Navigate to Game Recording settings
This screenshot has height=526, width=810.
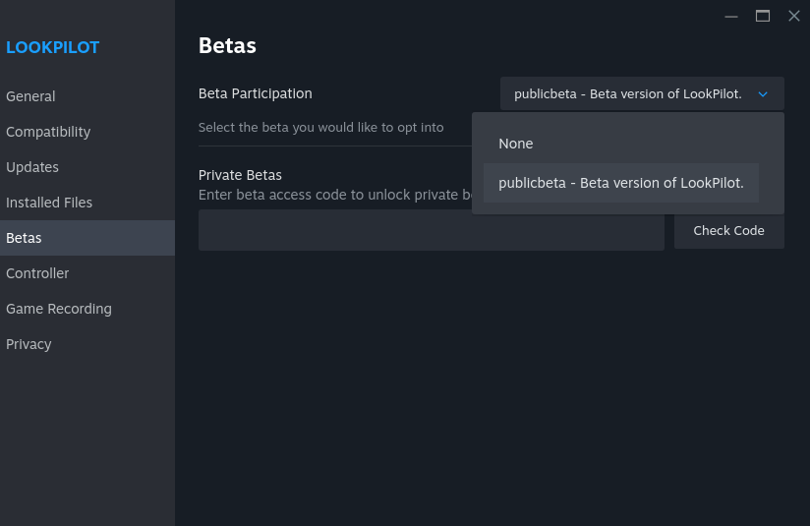[59, 309]
